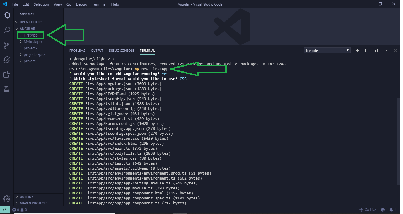Viewport: 403px width, 214px height.
Task: Open the View menu
Action: click(58, 4)
